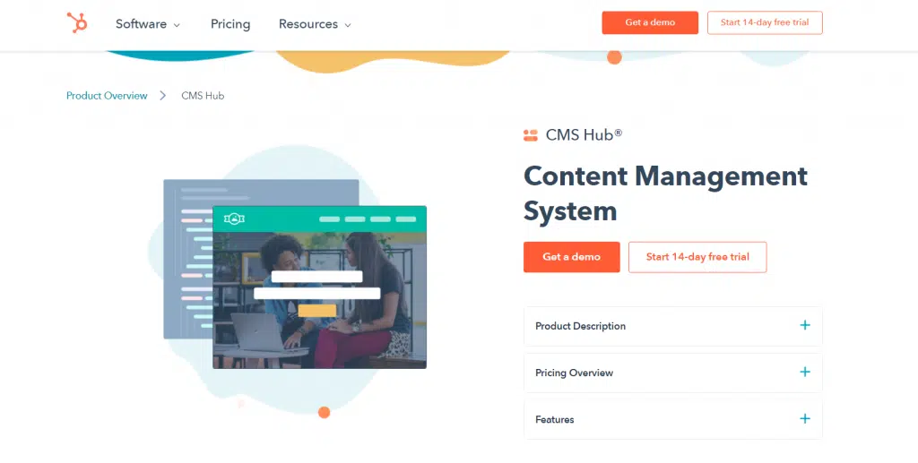
Task: Expand the Product Description section
Action: pos(672,326)
